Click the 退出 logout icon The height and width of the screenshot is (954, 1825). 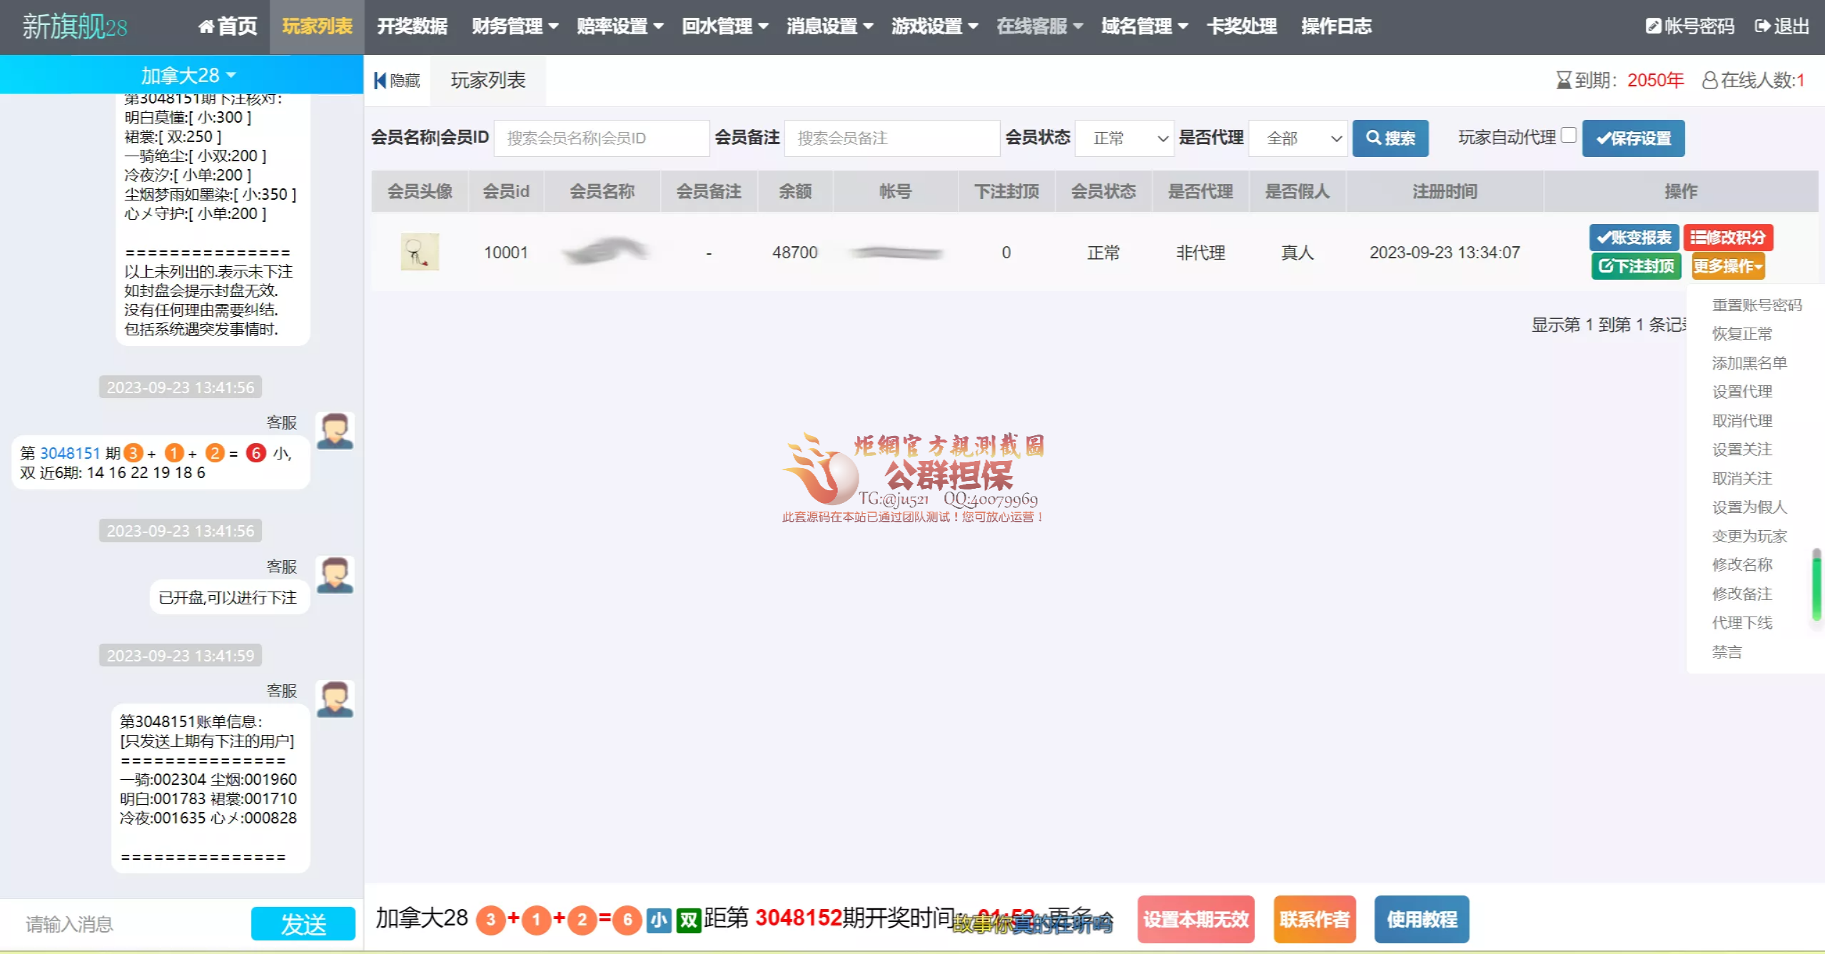(x=1762, y=26)
